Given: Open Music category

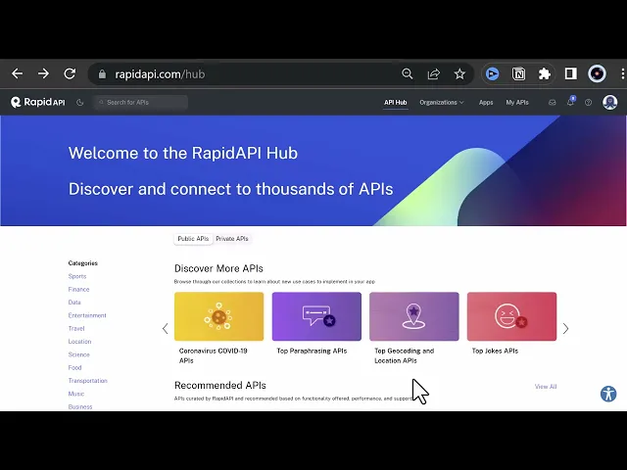Looking at the screenshot, I should point(76,394).
